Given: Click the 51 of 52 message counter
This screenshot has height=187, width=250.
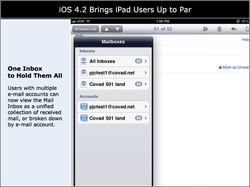Looking at the screenshot, I should 163,29.
